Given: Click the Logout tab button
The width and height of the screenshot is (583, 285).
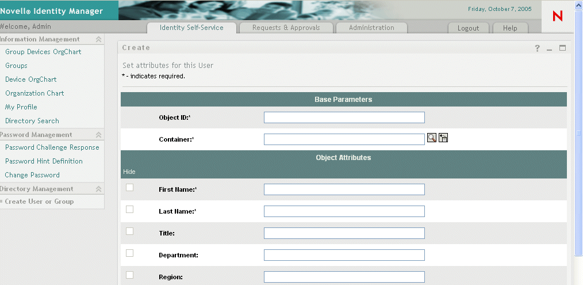Looking at the screenshot, I should click(x=468, y=28).
